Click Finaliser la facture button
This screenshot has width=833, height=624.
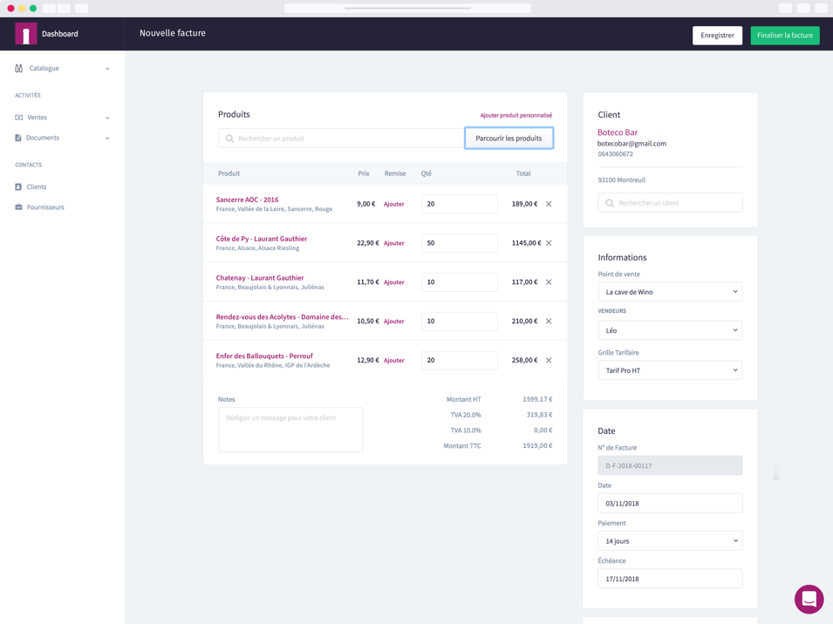[x=784, y=36]
